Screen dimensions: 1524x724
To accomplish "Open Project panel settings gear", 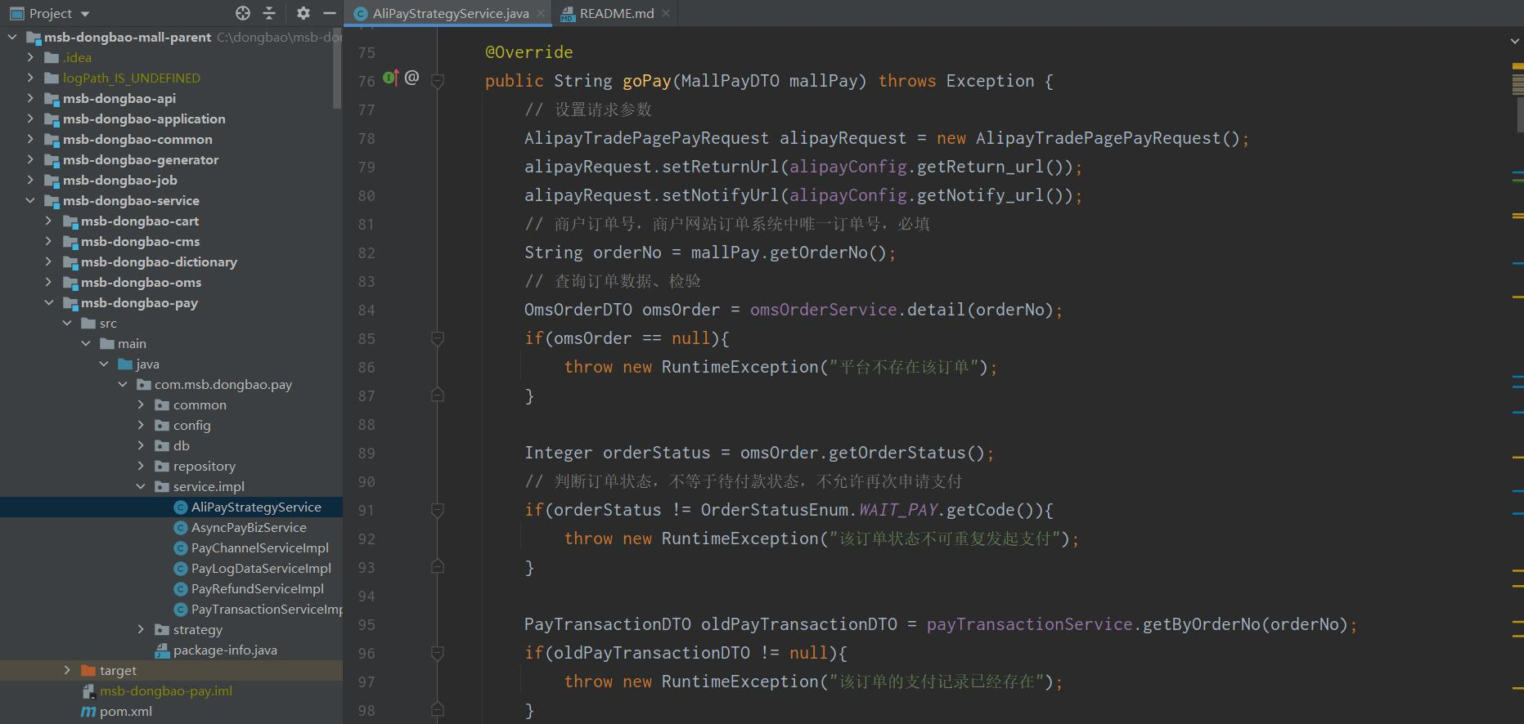I will pos(303,13).
